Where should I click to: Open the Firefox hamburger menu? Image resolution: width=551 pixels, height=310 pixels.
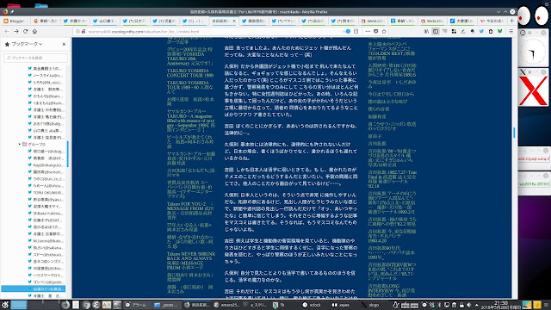pyautogui.click(x=511, y=31)
